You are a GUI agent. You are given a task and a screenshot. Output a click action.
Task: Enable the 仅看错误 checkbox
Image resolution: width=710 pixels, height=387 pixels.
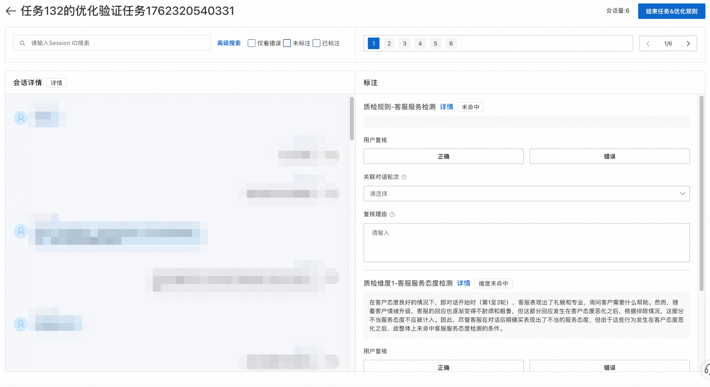[251, 43]
